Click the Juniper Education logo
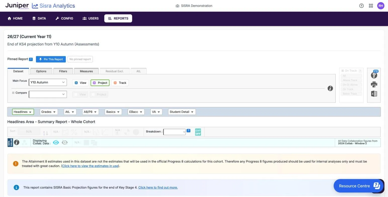This screenshot has width=388, height=197. click(17, 6)
